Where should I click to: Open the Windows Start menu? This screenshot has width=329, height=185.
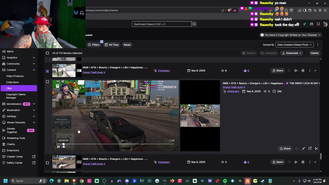pos(5,181)
